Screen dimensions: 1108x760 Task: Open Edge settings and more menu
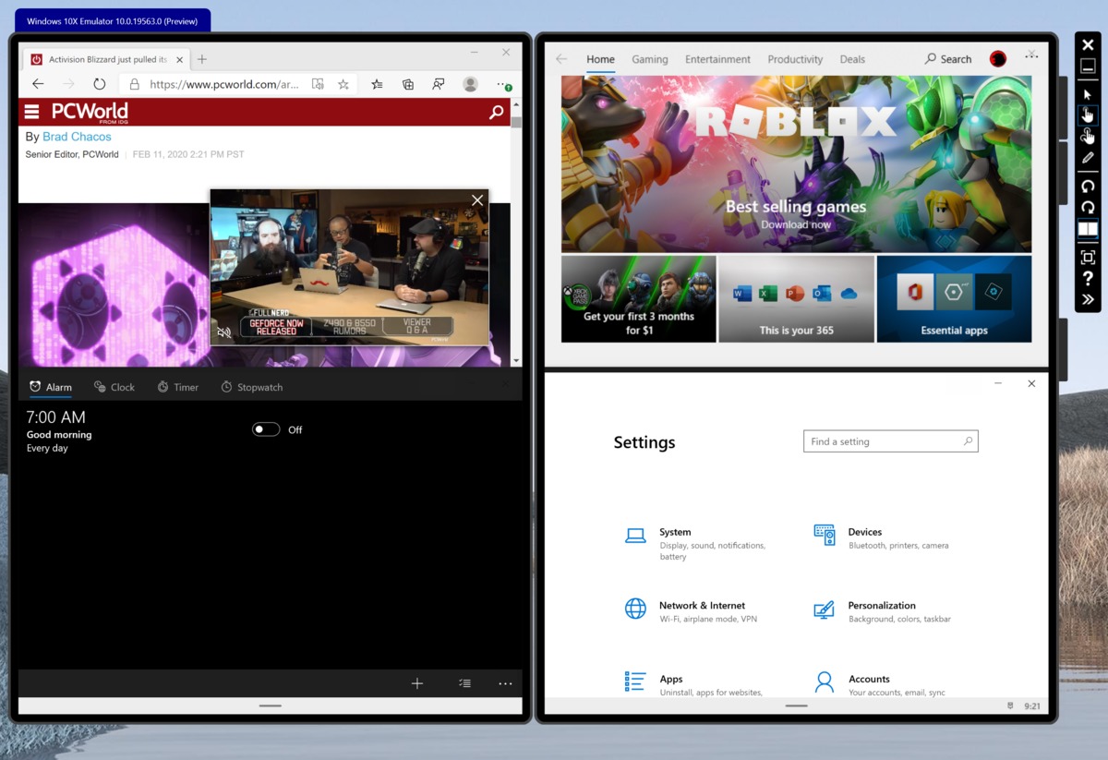[x=504, y=84]
